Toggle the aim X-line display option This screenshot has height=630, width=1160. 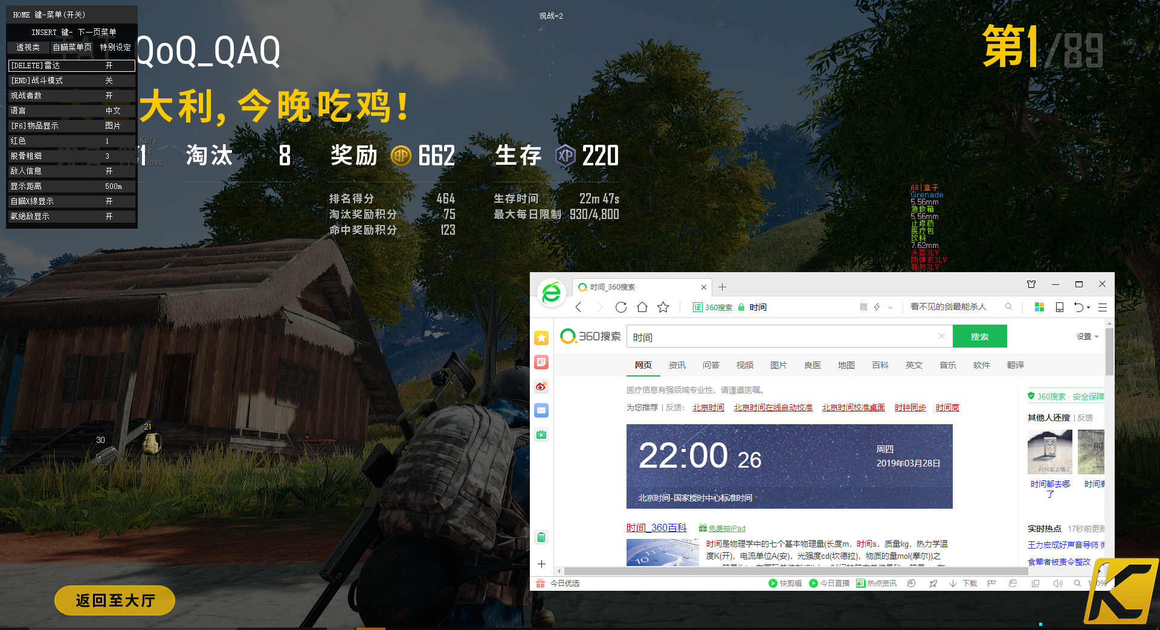pyautogui.click(x=72, y=201)
